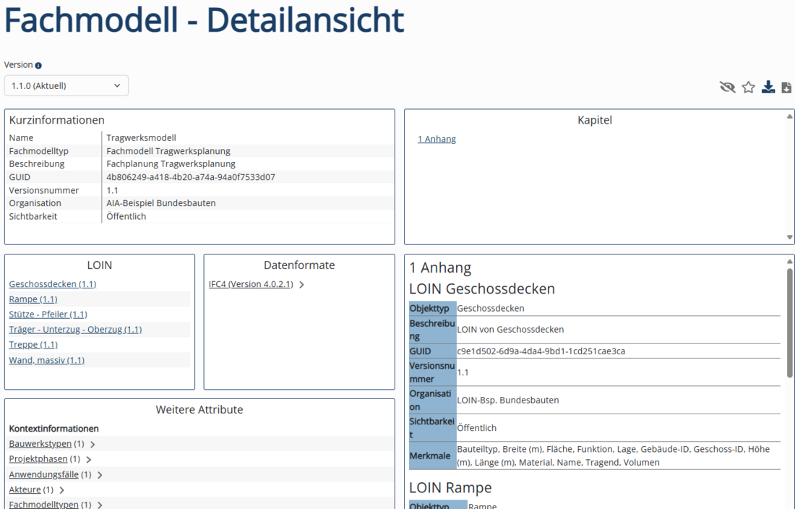This screenshot has width=795, height=509.
Task: Click the Objekttyp value Geschossdecken
Action: click(490, 308)
